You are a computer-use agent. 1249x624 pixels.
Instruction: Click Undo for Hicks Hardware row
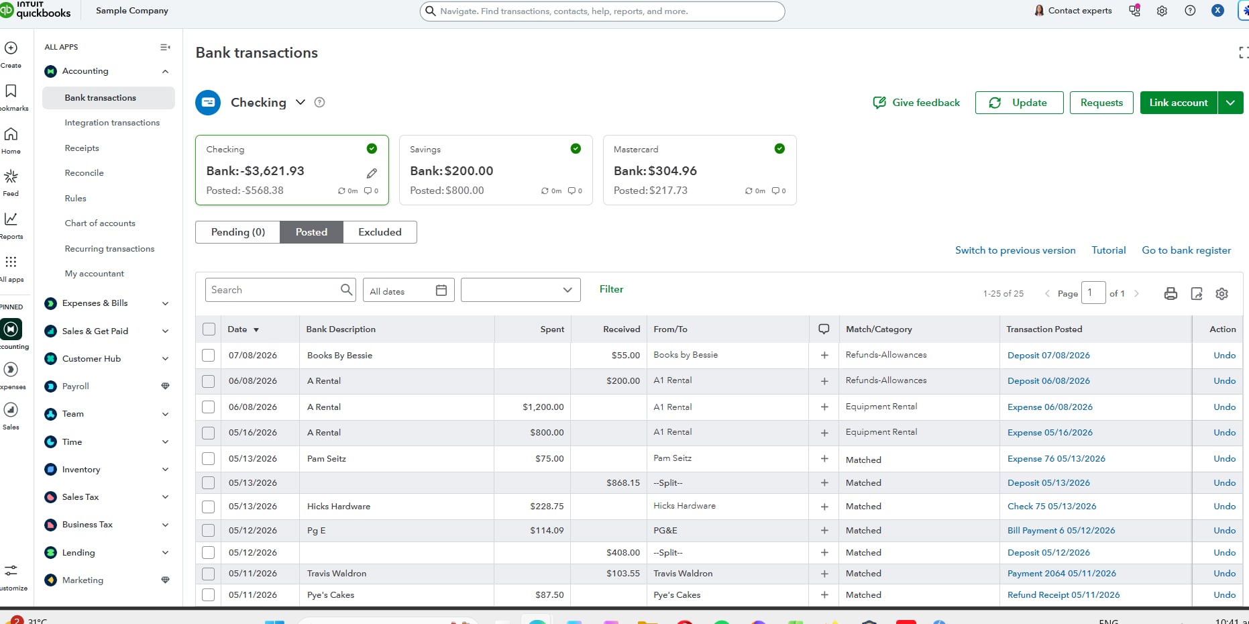pyautogui.click(x=1224, y=507)
